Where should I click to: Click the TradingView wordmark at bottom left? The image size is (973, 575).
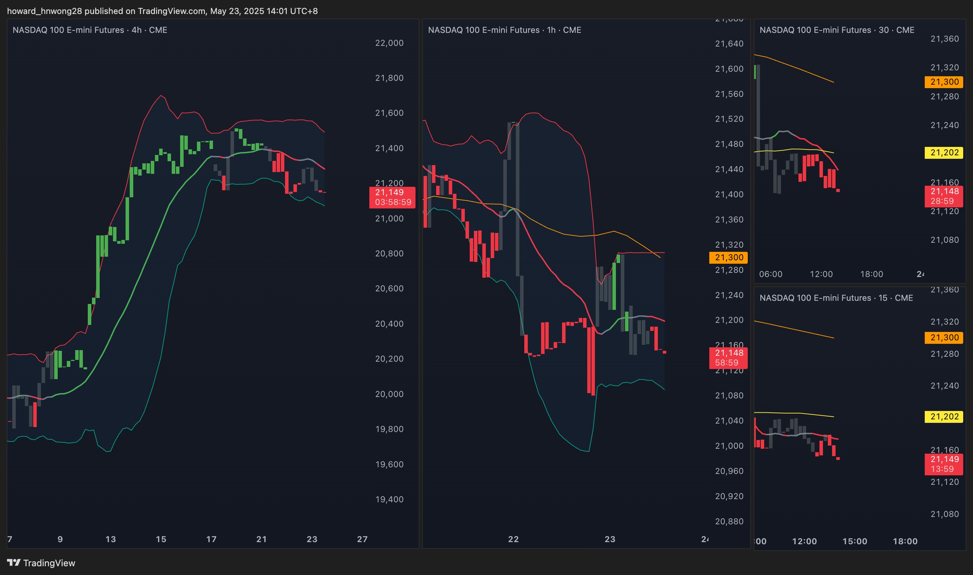tap(49, 563)
